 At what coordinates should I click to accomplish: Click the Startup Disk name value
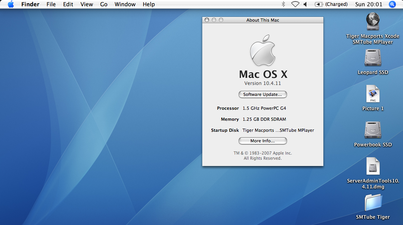point(278,130)
